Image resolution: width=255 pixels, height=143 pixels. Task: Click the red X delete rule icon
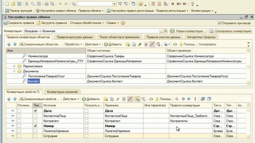click(x=146, y=44)
